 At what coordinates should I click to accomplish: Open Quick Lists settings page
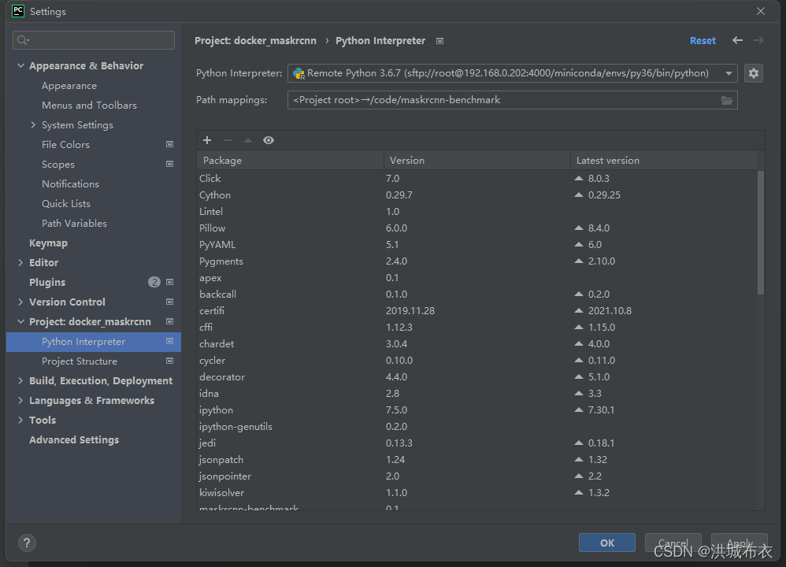[66, 203]
